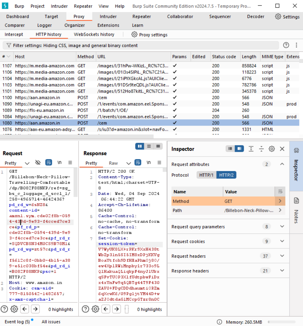Collapse Request attributes section
Image resolution: width=303 pixels, height=326 pixels.
pos(282,164)
